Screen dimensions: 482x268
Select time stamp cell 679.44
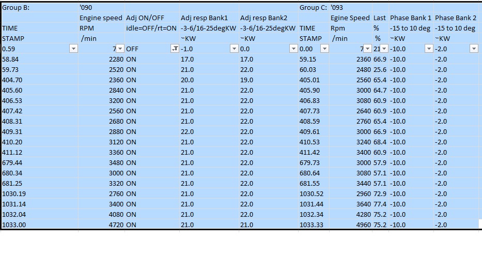pyautogui.click(x=40, y=163)
